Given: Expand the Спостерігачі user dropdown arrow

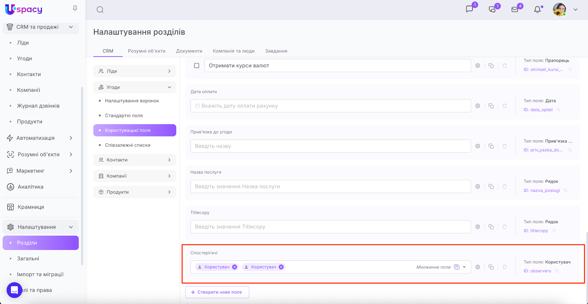Looking at the screenshot, I should (x=464, y=267).
